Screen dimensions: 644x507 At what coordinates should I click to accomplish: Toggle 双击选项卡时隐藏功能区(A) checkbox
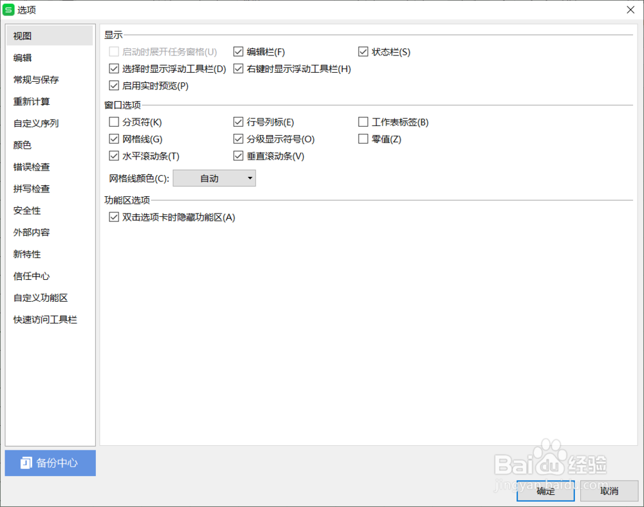114,217
